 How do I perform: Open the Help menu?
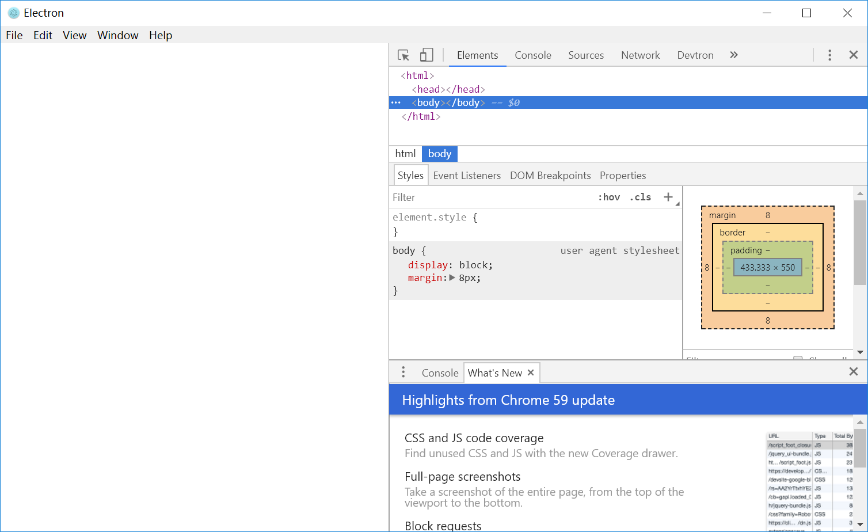[161, 35]
